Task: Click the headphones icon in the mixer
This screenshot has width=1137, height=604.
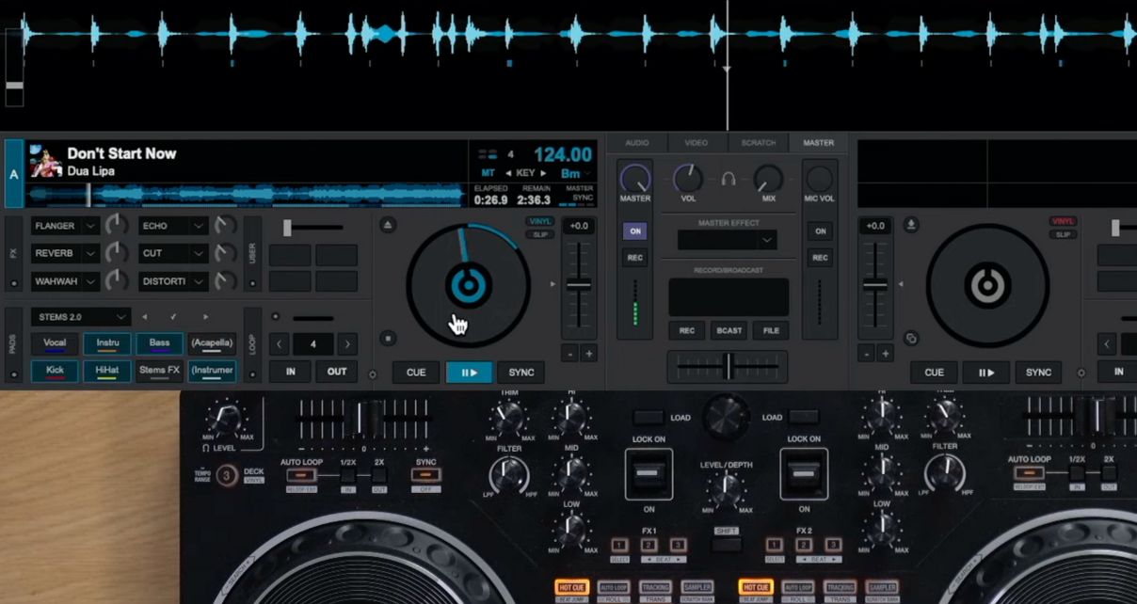Action: [728, 179]
